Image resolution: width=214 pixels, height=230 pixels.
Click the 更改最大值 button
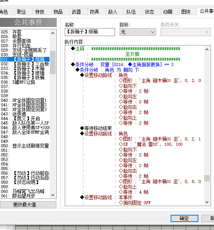tap(28, 205)
